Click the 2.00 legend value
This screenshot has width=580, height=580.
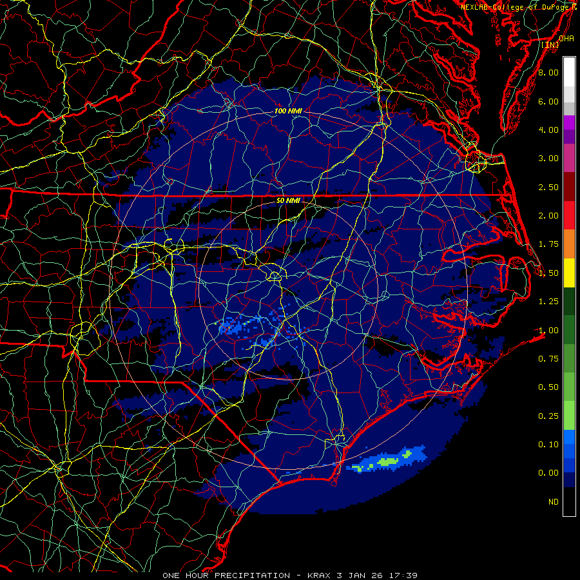tap(548, 216)
